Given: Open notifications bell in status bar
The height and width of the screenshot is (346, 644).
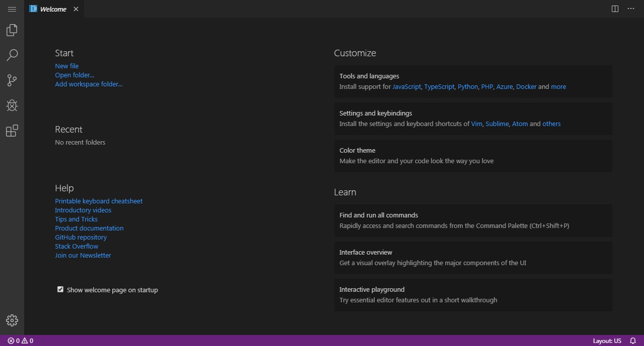Looking at the screenshot, I should [x=633, y=340].
